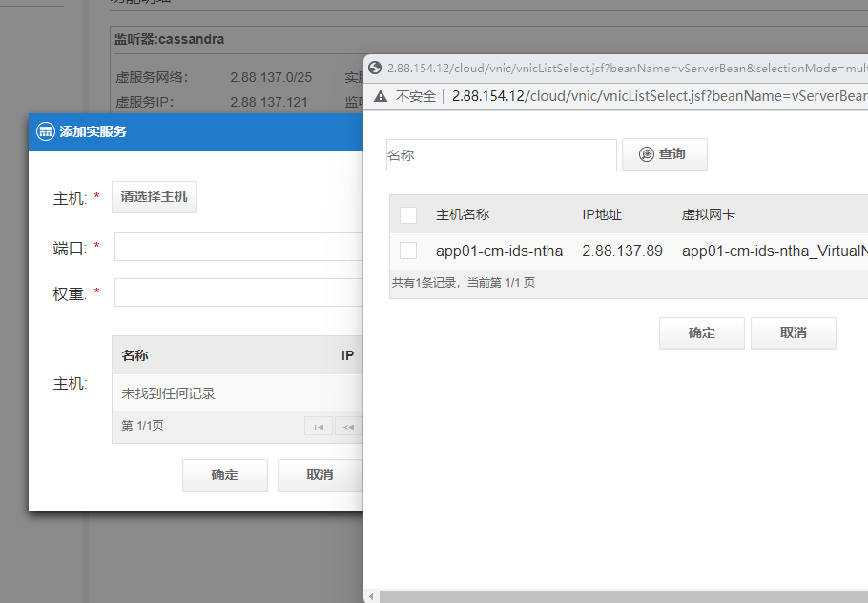This screenshot has height=603, width=868.
Task: Click 虚拟网卡 column header
Action: 708,214
